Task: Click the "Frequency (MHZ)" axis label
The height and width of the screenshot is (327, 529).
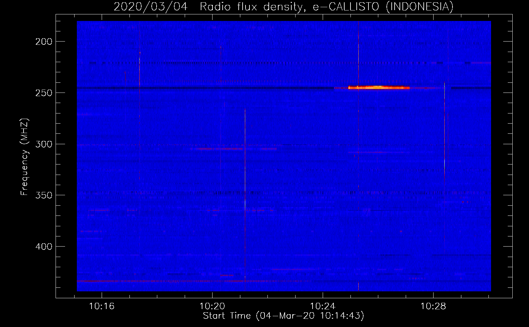Action: point(25,157)
